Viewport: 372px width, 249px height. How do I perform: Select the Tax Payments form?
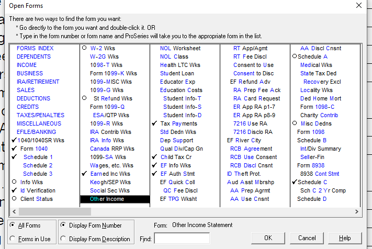tap(178, 123)
